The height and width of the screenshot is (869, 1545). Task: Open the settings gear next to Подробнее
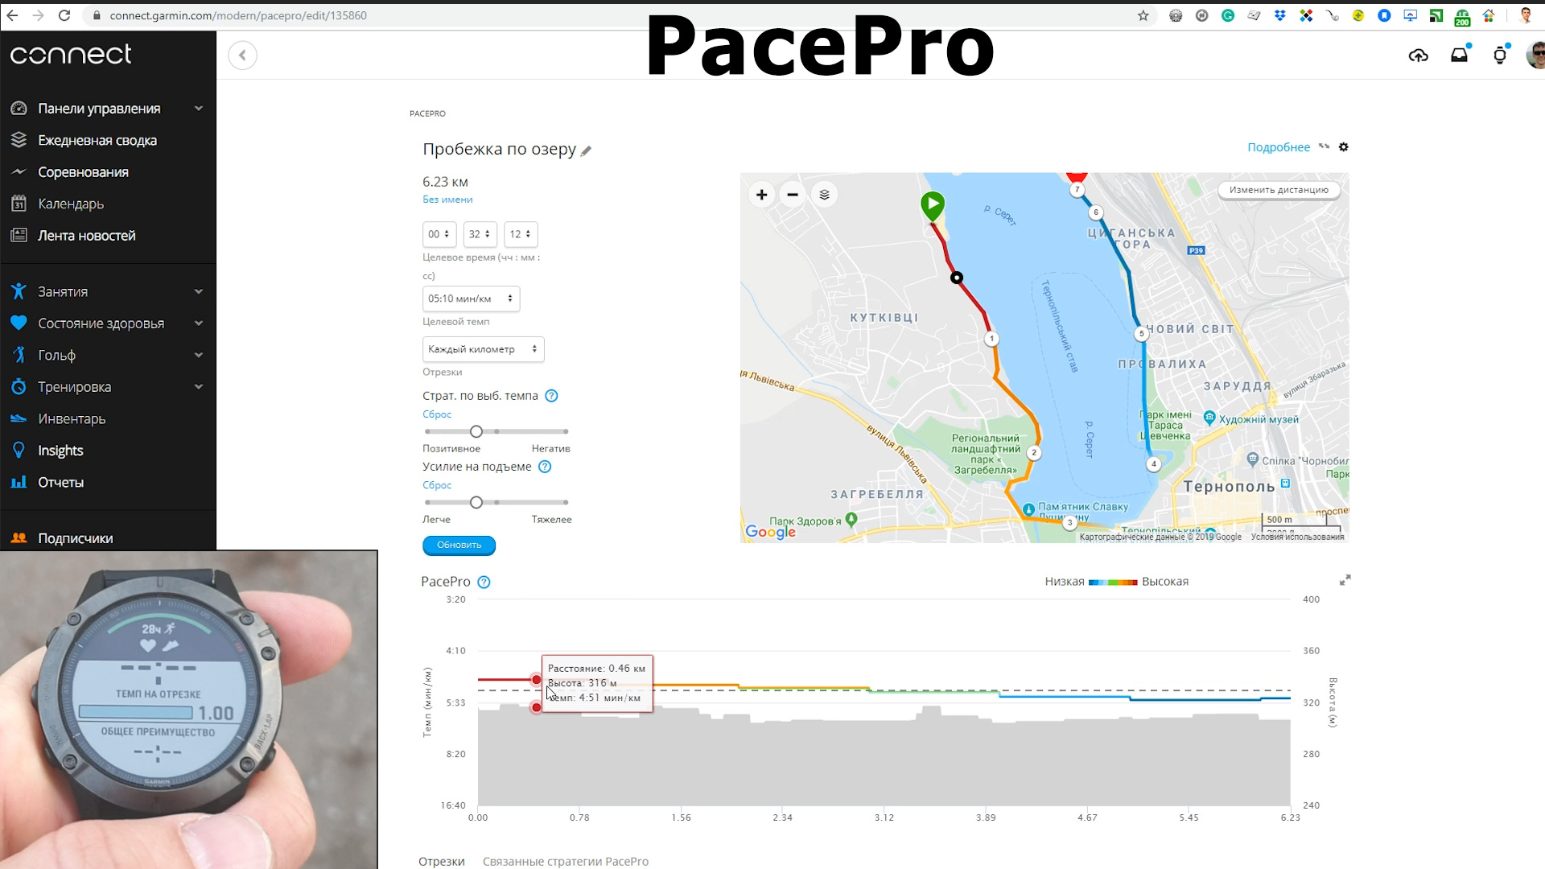(x=1343, y=147)
